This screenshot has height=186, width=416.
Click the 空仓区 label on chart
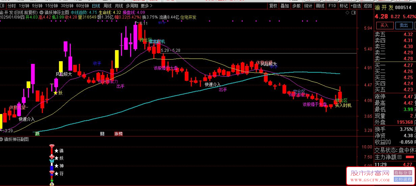click(x=299, y=92)
